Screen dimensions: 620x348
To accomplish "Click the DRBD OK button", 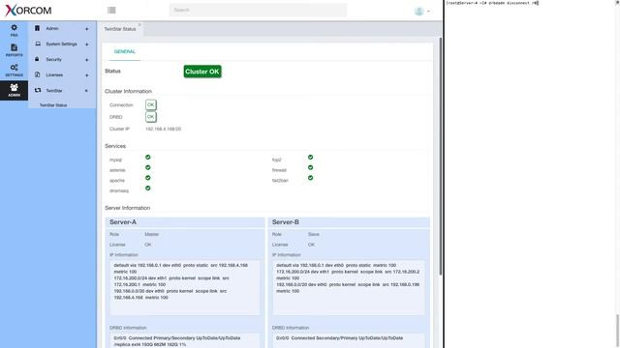I will [x=151, y=117].
